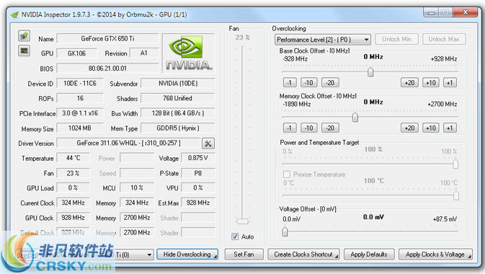The height and width of the screenshot is (274, 485).
Task: Click the power target slider thumb
Action: 455,164
